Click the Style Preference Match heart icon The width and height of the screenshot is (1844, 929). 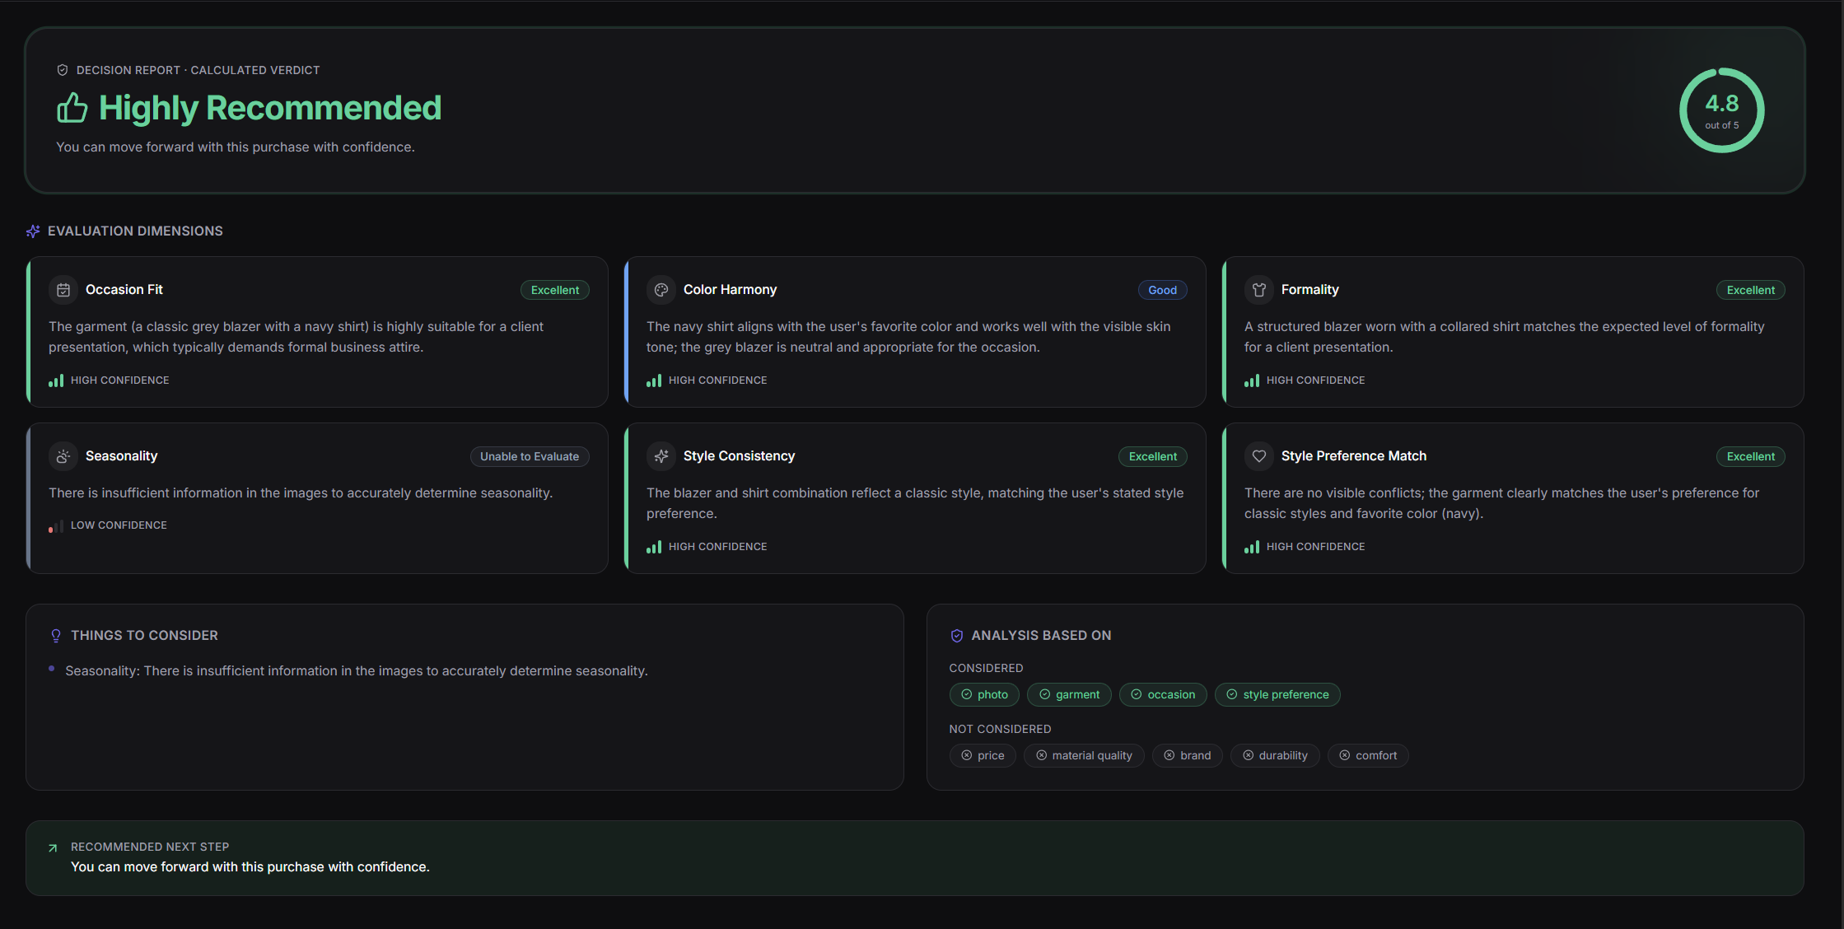1259,456
